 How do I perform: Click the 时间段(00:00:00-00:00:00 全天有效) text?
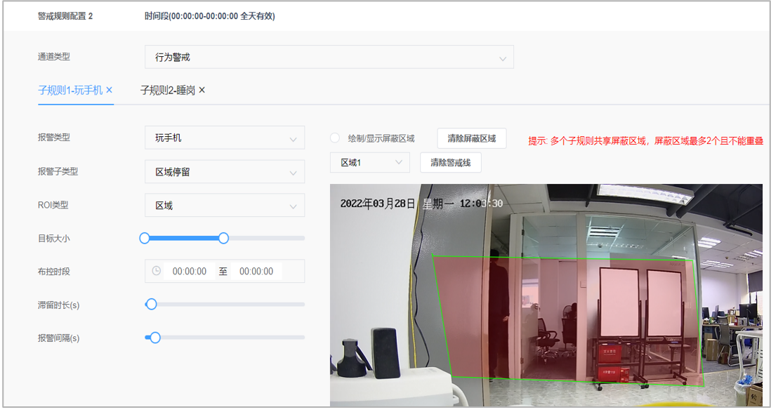[210, 16]
